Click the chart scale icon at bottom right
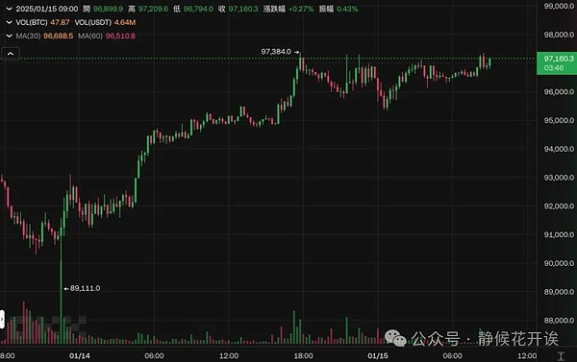 561,355
